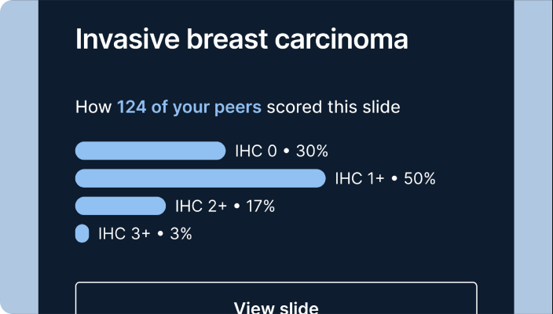The width and height of the screenshot is (553, 314).
Task: Click the word How before peers count
Action: coord(93,107)
